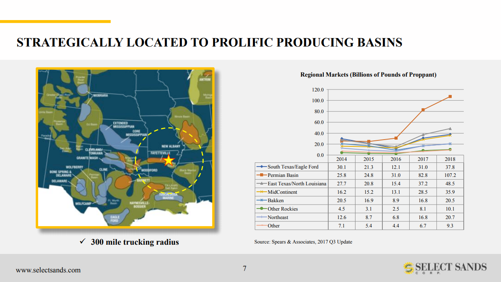Select the Permian Basin 2017 data point on the chart
The width and height of the screenshot is (501, 282).
(423, 110)
